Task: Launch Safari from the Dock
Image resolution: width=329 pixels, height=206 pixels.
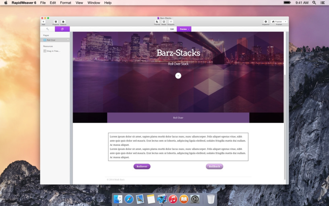Action: pos(129,199)
